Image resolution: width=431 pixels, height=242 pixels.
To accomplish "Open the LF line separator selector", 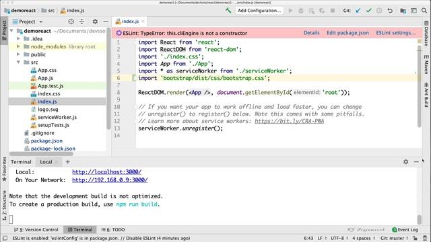I will [x=322, y=238].
